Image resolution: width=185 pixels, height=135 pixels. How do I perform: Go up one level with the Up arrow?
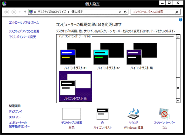click(25, 12)
